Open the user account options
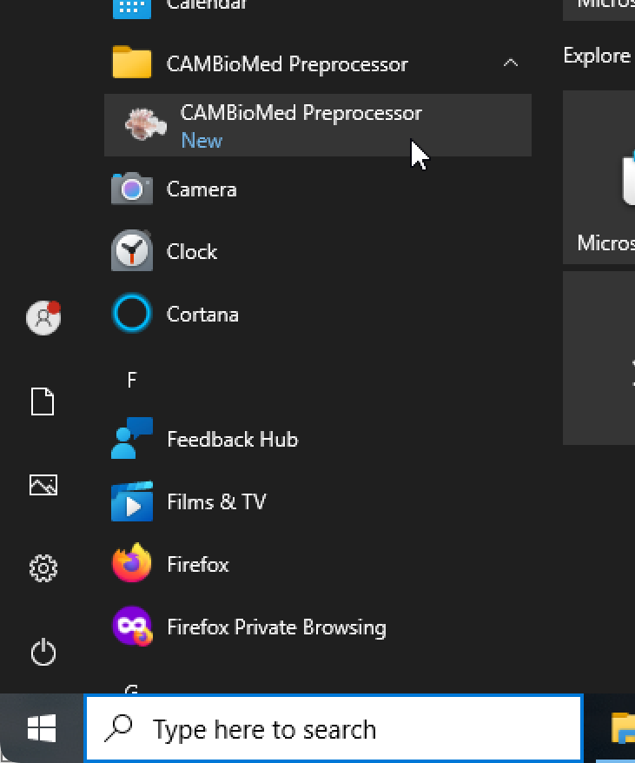 (x=43, y=318)
